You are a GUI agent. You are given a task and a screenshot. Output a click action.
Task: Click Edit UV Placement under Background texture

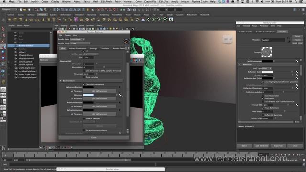[x=99, y=91]
